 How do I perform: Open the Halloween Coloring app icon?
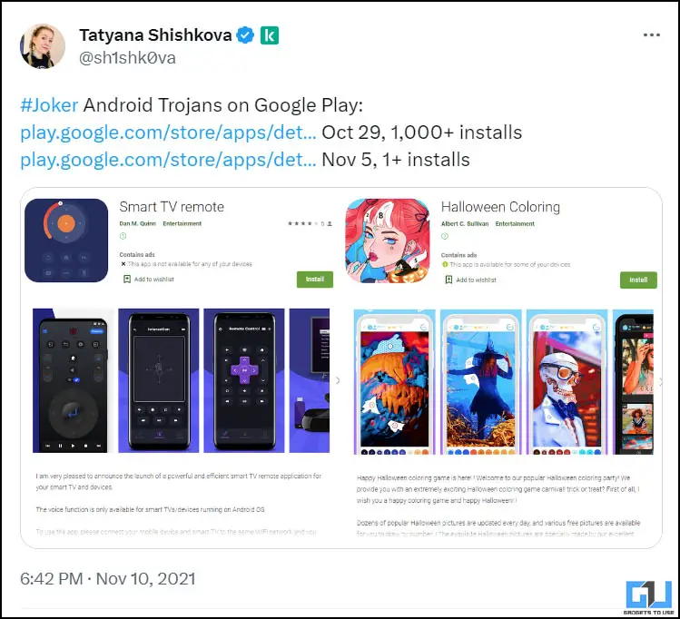(388, 241)
